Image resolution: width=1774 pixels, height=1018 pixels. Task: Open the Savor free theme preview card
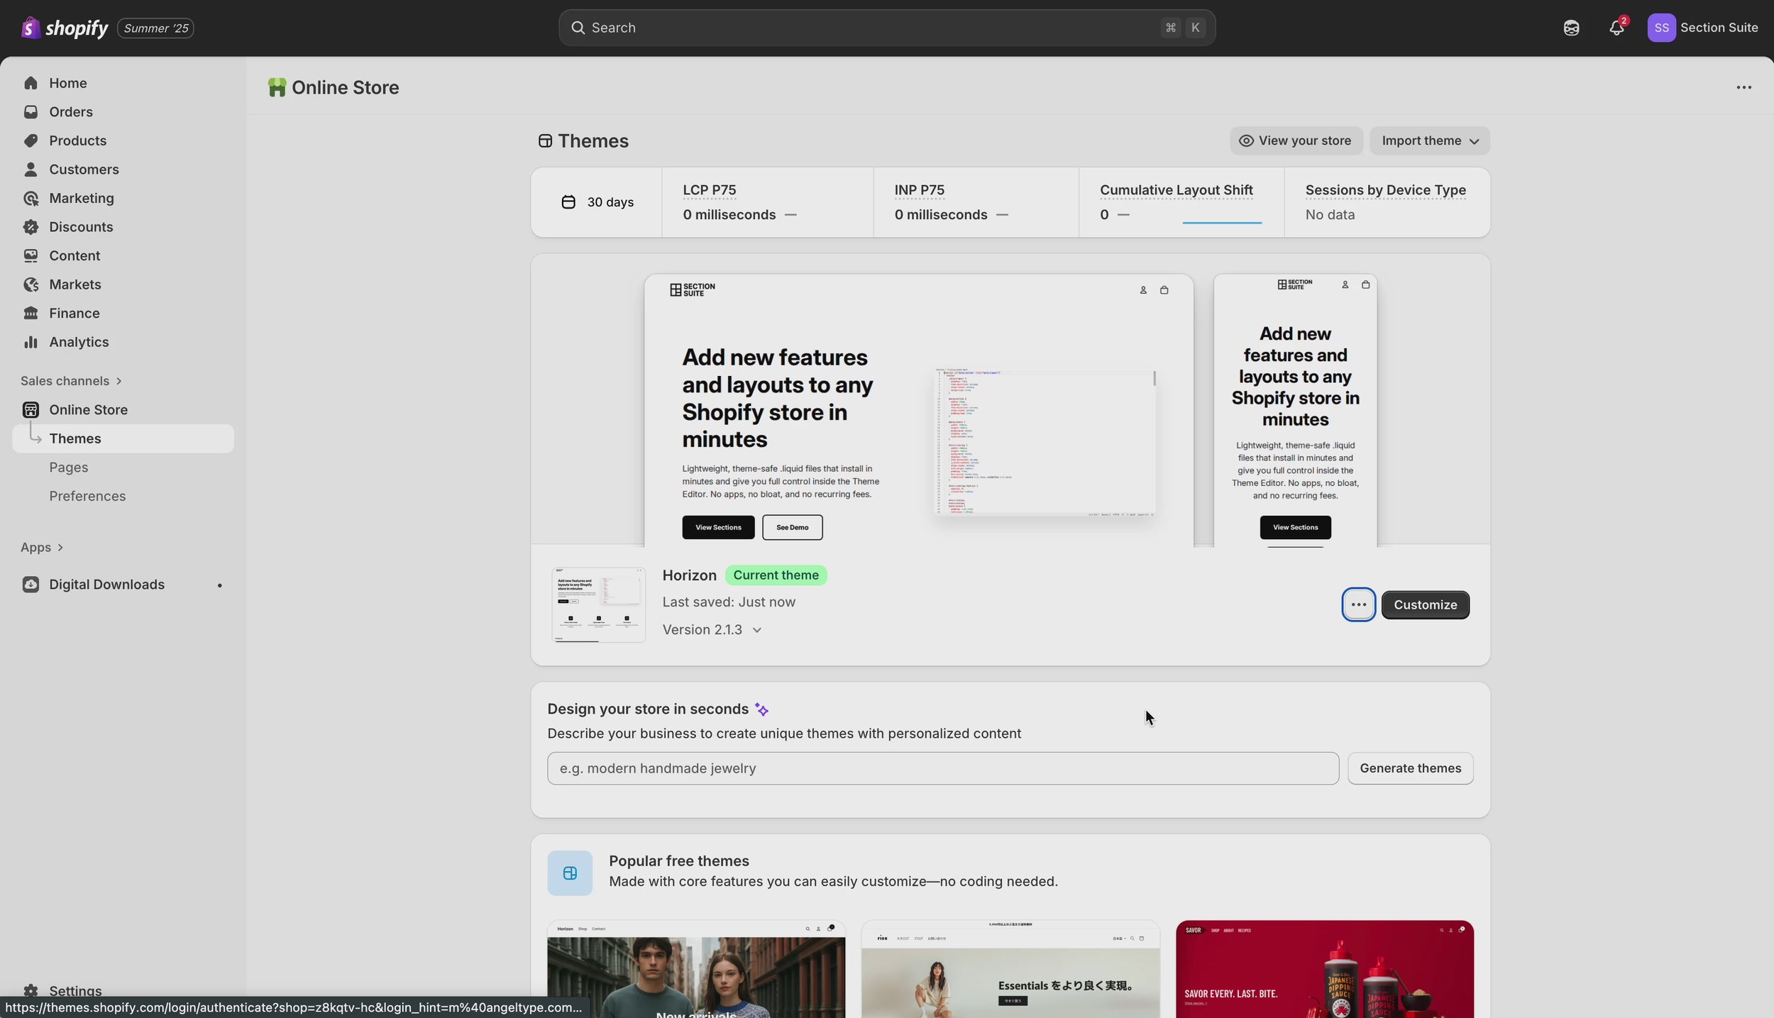1324,969
